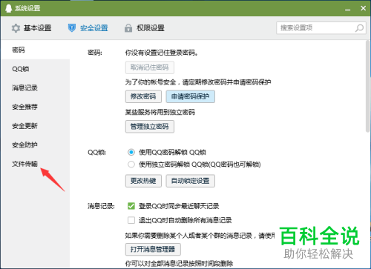
Task: Open the 基本设置 tab
Action: tap(31, 28)
